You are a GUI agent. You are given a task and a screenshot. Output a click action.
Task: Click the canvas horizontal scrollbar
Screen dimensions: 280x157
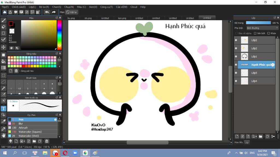point(147,142)
